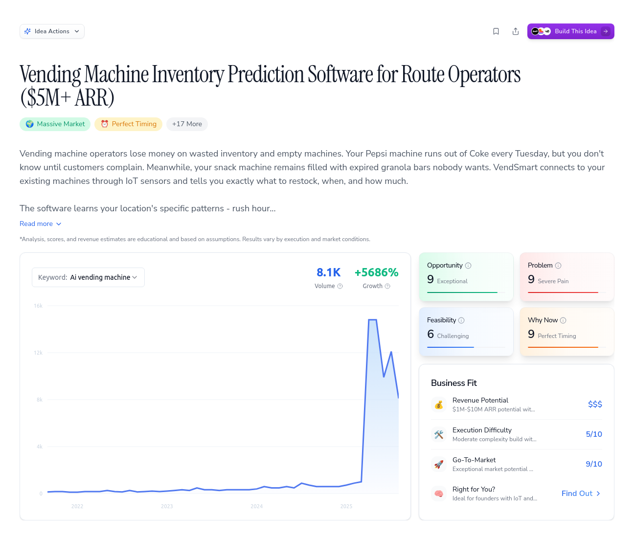This screenshot has width=634, height=540.
Task: Select the Massive Market tag
Action: (55, 124)
